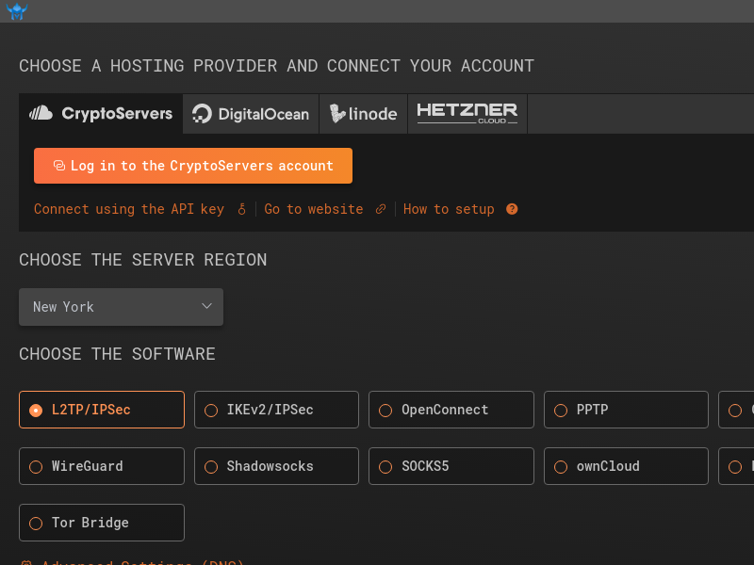Select the PPTP software option
Viewport: 754px width, 565px height.
[x=626, y=410]
